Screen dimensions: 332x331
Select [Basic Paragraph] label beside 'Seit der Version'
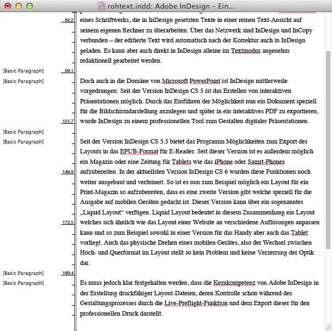pos(23,141)
